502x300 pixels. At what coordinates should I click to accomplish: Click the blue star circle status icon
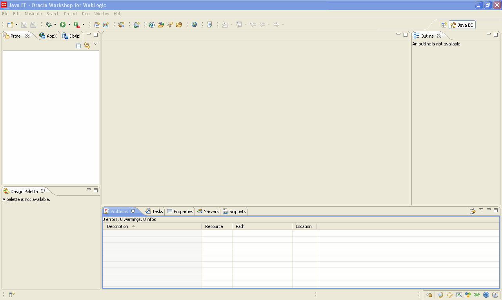click(x=486, y=295)
